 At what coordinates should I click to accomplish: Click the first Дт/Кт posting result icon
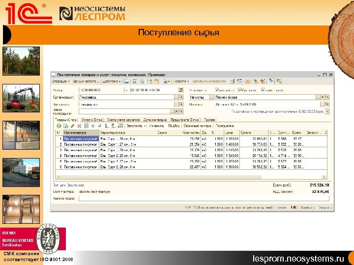(256, 81)
